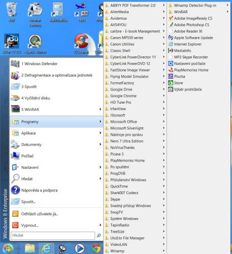Launch Defragmentace a optimalizace jednotek

(x=56, y=75)
